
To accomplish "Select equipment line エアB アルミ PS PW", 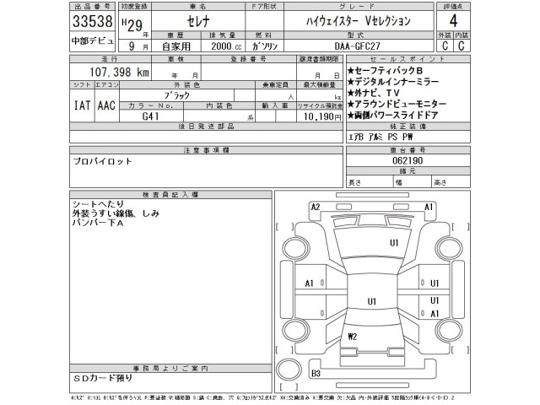I will pyautogui.click(x=381, y=137).
